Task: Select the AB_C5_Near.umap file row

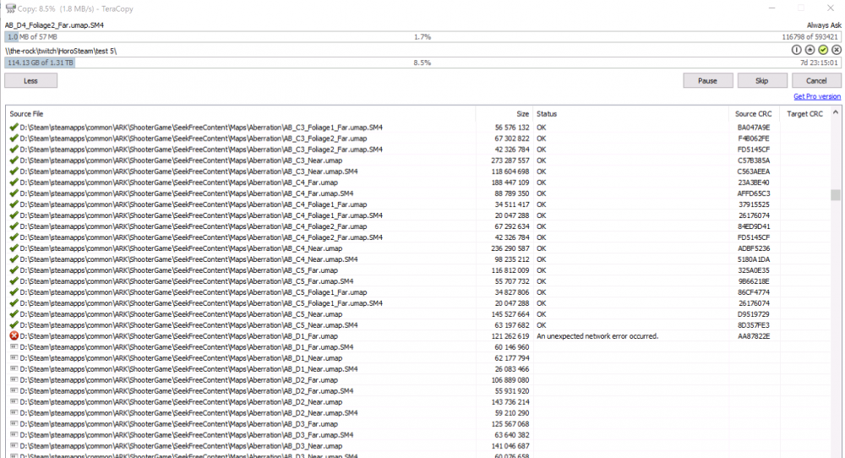Action: tap(418, 314)
